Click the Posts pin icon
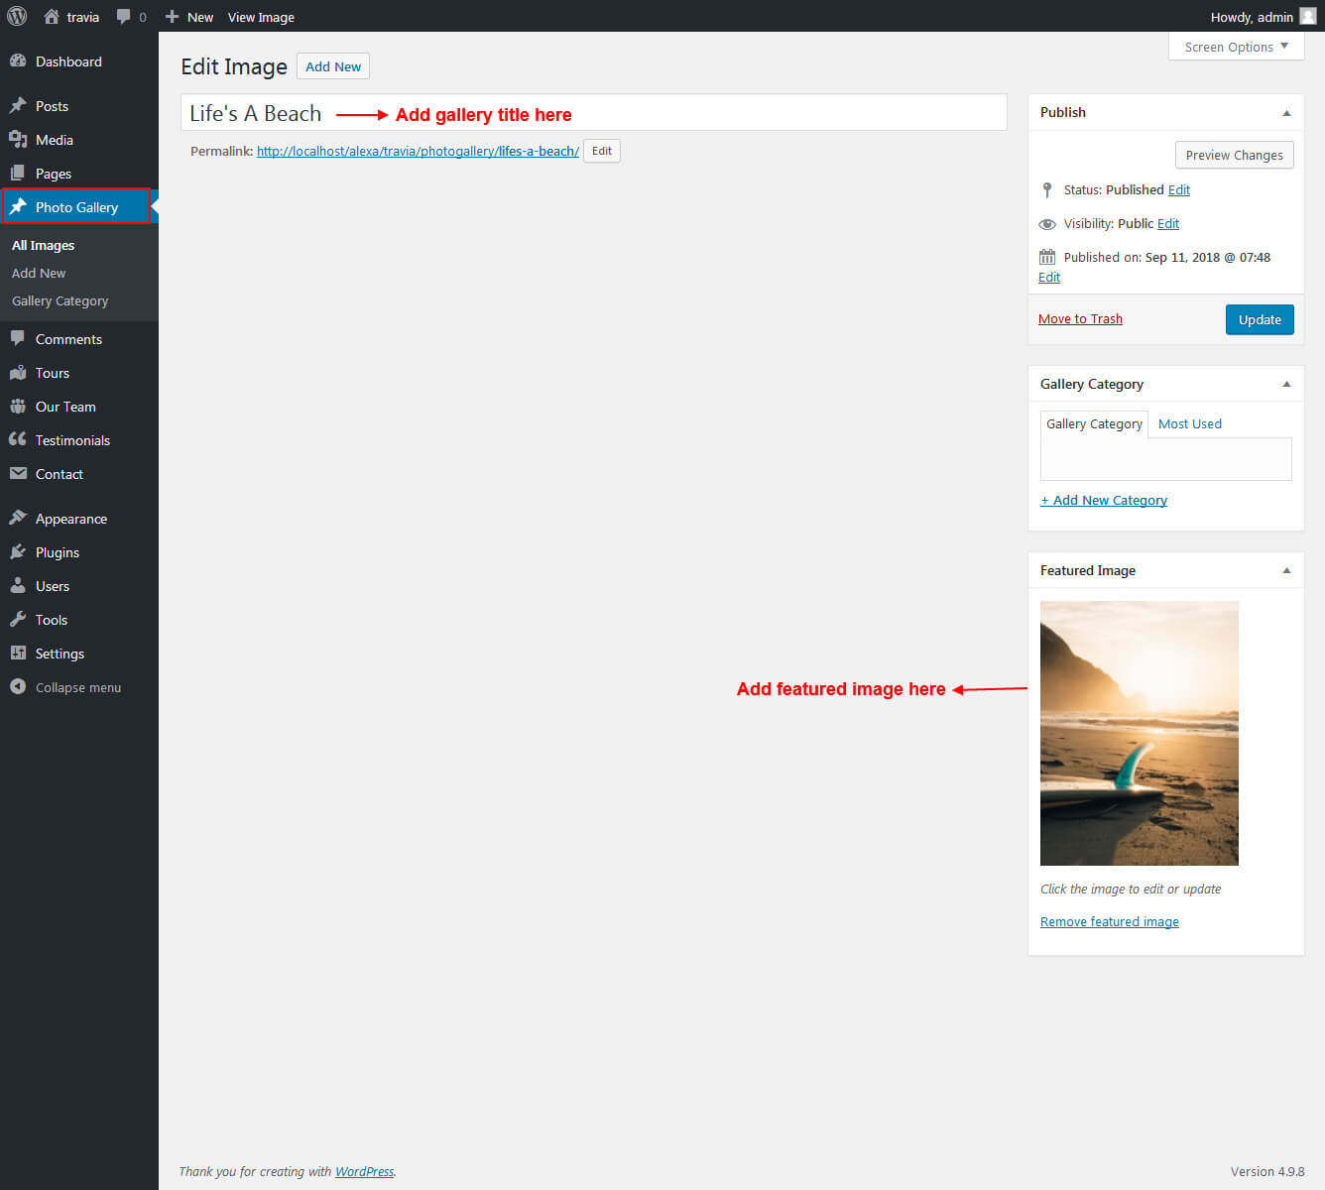Screen dimensions: 1325x1190 (18, 105)
